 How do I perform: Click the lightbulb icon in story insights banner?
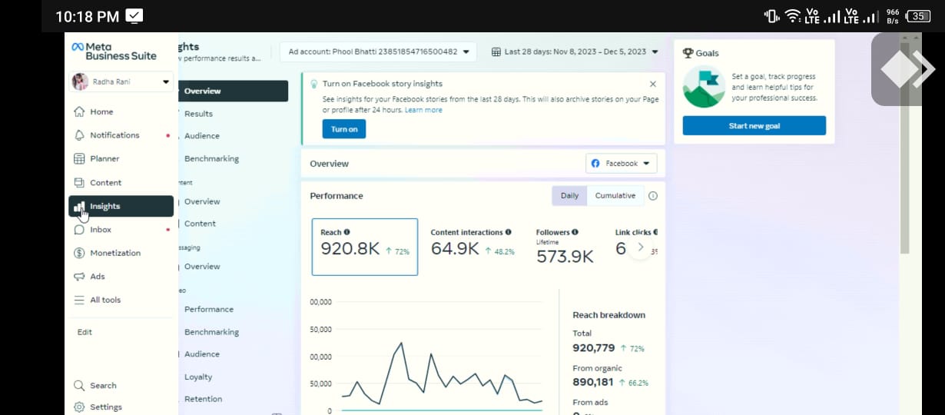pyautogui.click(x=313, y=84)
